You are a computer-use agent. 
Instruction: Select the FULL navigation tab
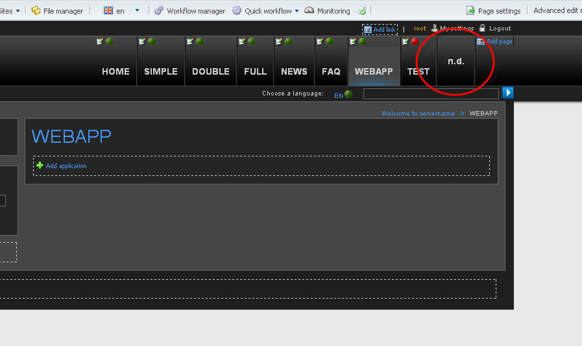point(256,71)
